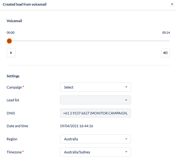Click the Campaign dropdown arrow
The image size is (176, 159).
pos(126,87)
